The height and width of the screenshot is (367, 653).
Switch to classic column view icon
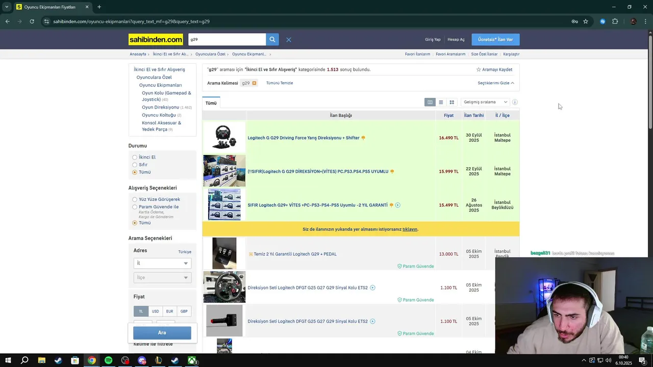pos(430,102)
